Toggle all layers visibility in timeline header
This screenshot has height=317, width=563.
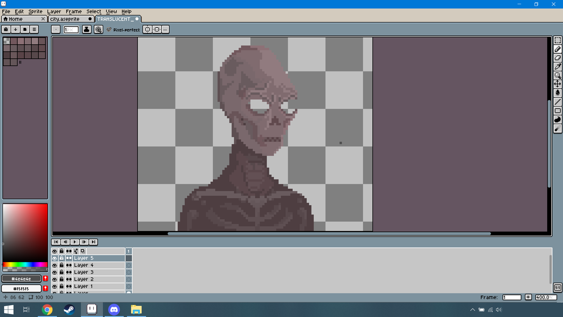(54, 251)
